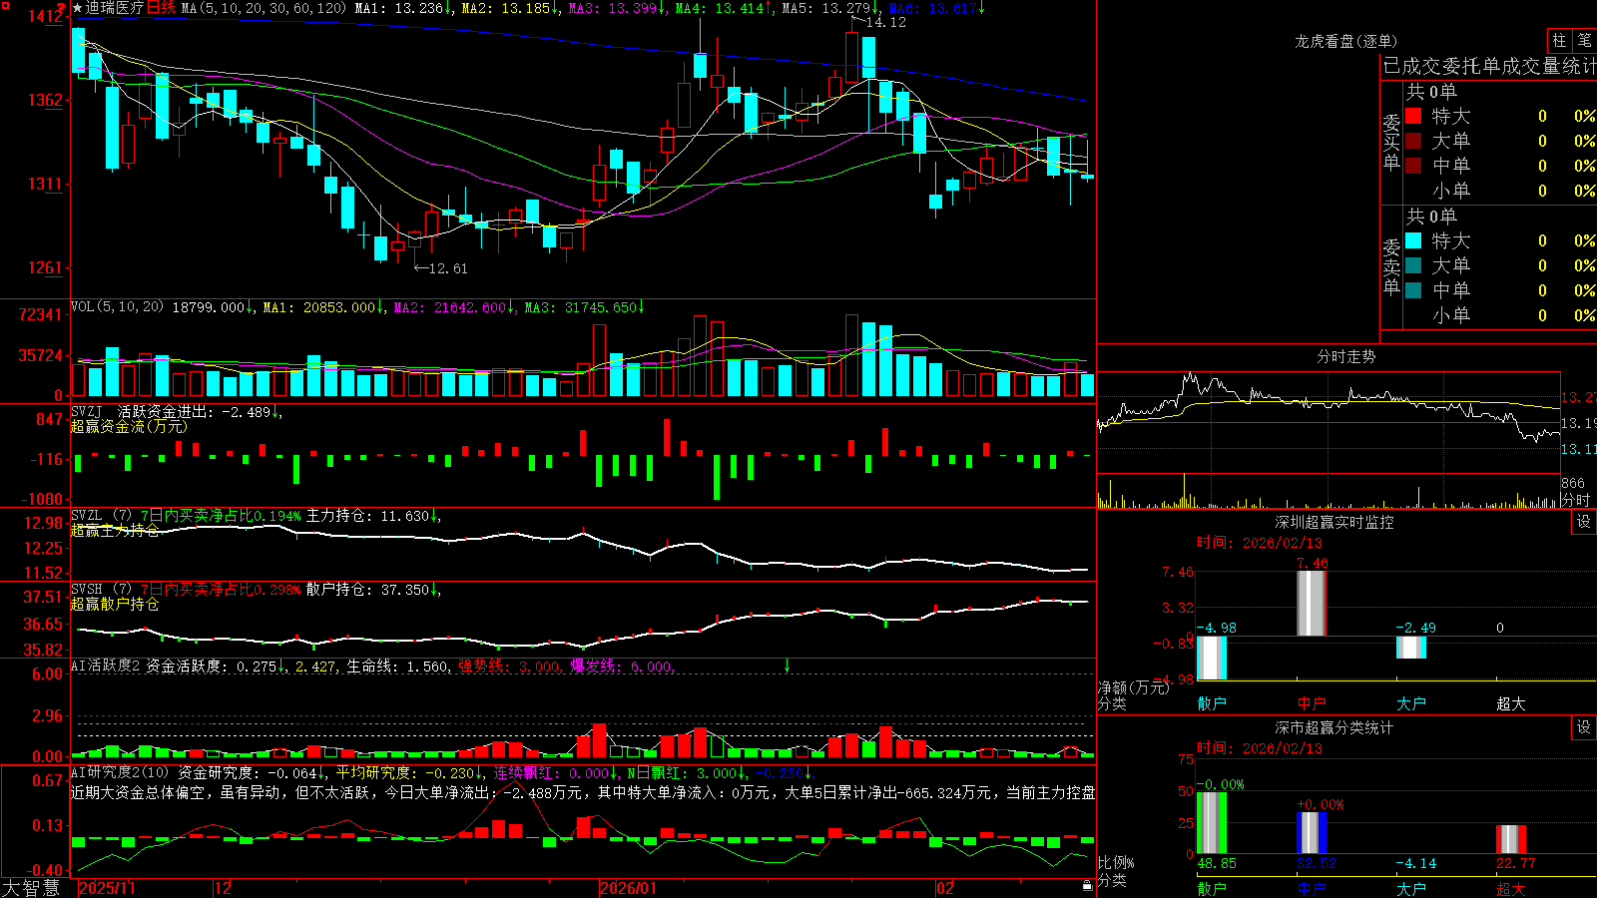Jump to the 12 month timeline marker
The width and height of the screenshot is (1597, 898).
coord(224,888)
